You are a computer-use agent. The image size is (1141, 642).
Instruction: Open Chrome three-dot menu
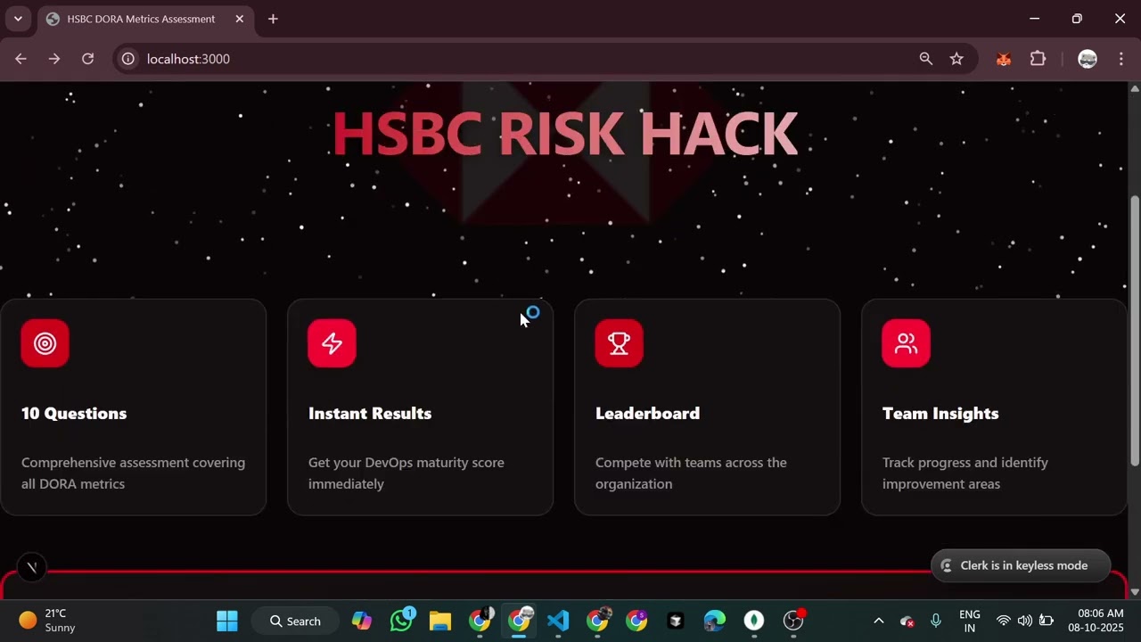pyautogui.click(x=1120, y=59)
